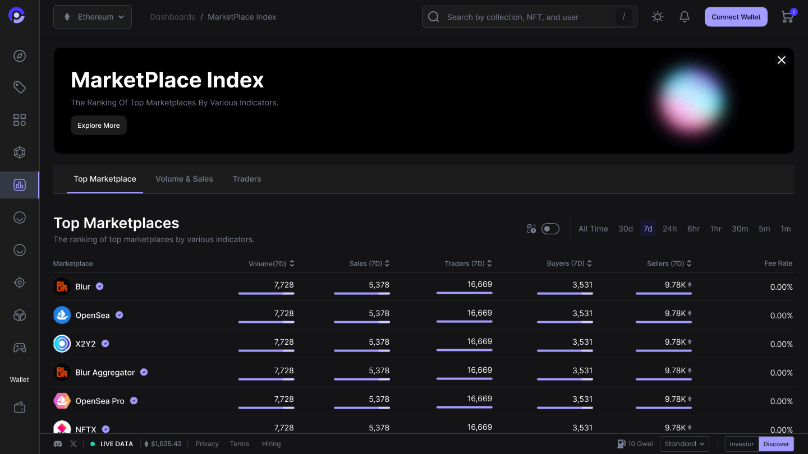Open the Blur Aggregator marketplace row
Image resolution: width=808 pixels, height=454 pixels.
424,372
